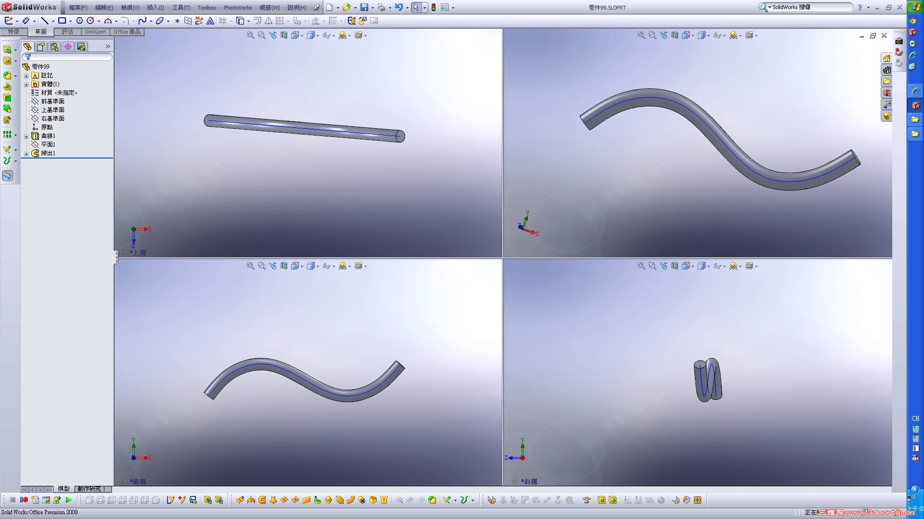924x519 pixels.
Task: Select the Line sketch tool
Action: click(44, 21)
